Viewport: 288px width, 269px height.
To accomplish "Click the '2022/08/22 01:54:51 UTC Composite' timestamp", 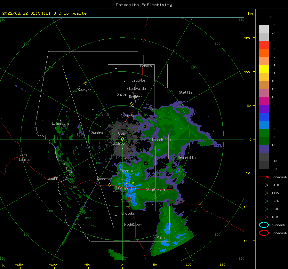I will [x=44, y=13].
